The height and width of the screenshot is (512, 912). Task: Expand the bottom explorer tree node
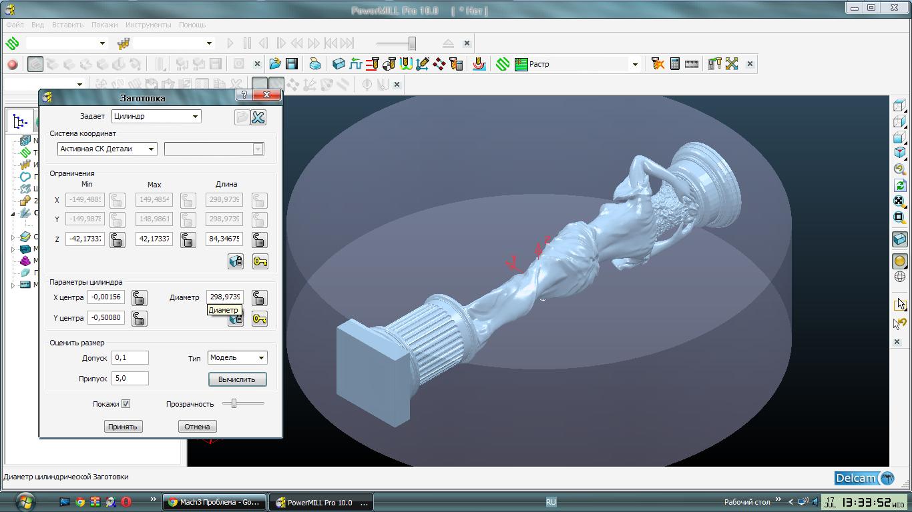13,285
